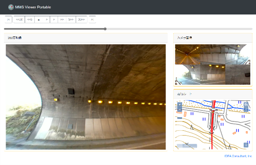Click the MMS Viewer Portable logo icon

click(11, 7)
